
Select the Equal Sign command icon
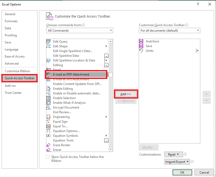tap(48, 121)
